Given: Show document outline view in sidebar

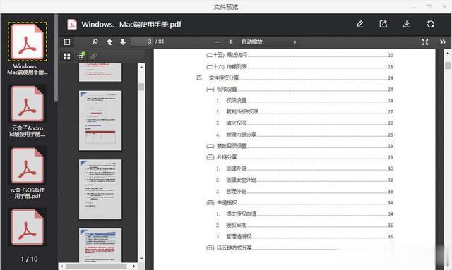Looking at the screenshot, I should click(x=81, y=56).
